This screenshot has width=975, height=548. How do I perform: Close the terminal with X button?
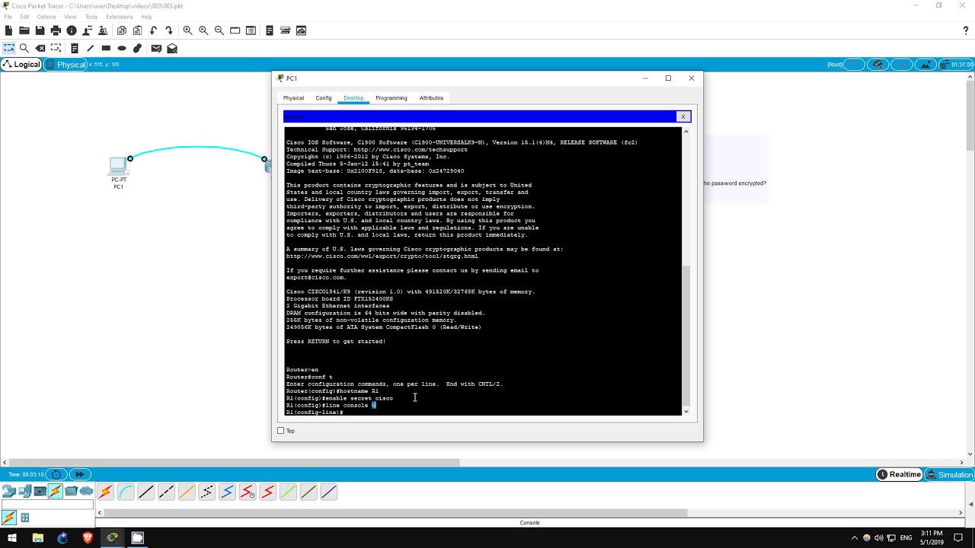[683, 116]
